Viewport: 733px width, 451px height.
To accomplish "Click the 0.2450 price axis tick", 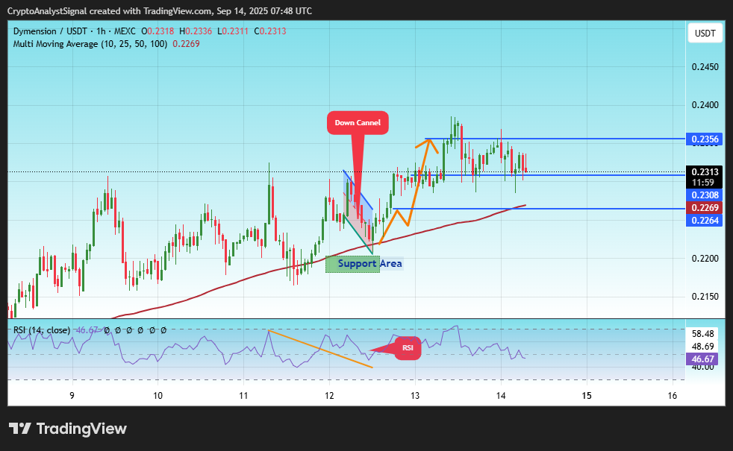I will point(705,67).
